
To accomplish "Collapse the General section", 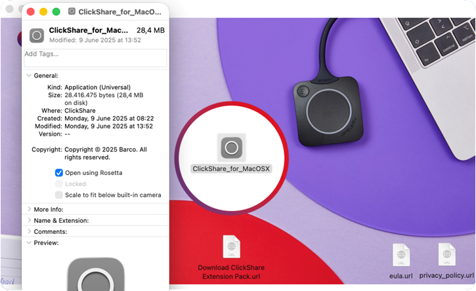I will (x=29, y=75).
